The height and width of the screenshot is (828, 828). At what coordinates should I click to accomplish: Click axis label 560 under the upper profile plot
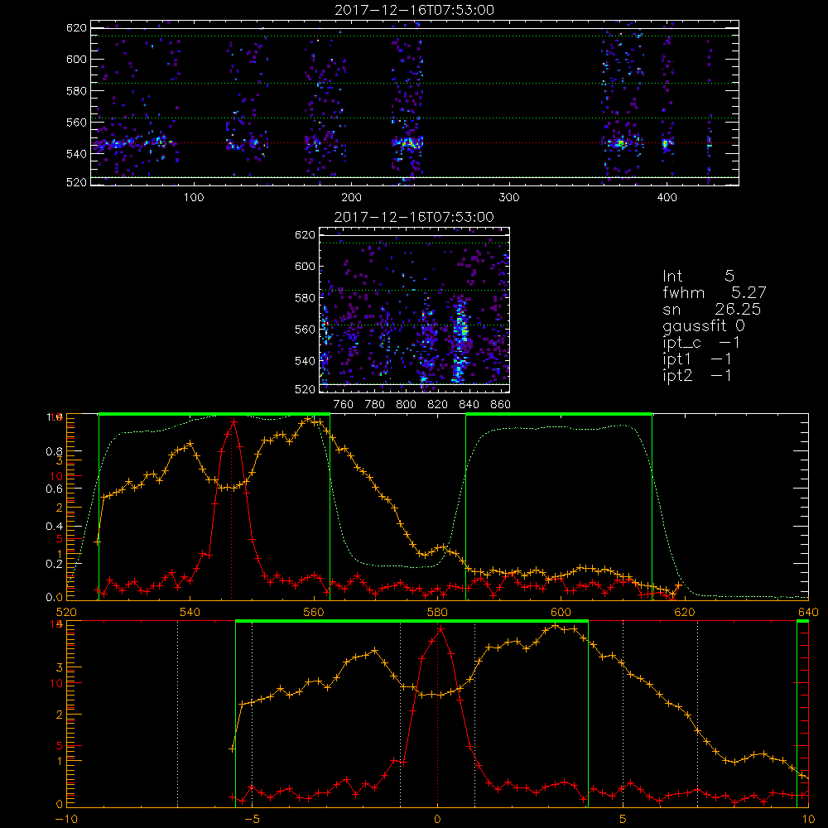314,612
